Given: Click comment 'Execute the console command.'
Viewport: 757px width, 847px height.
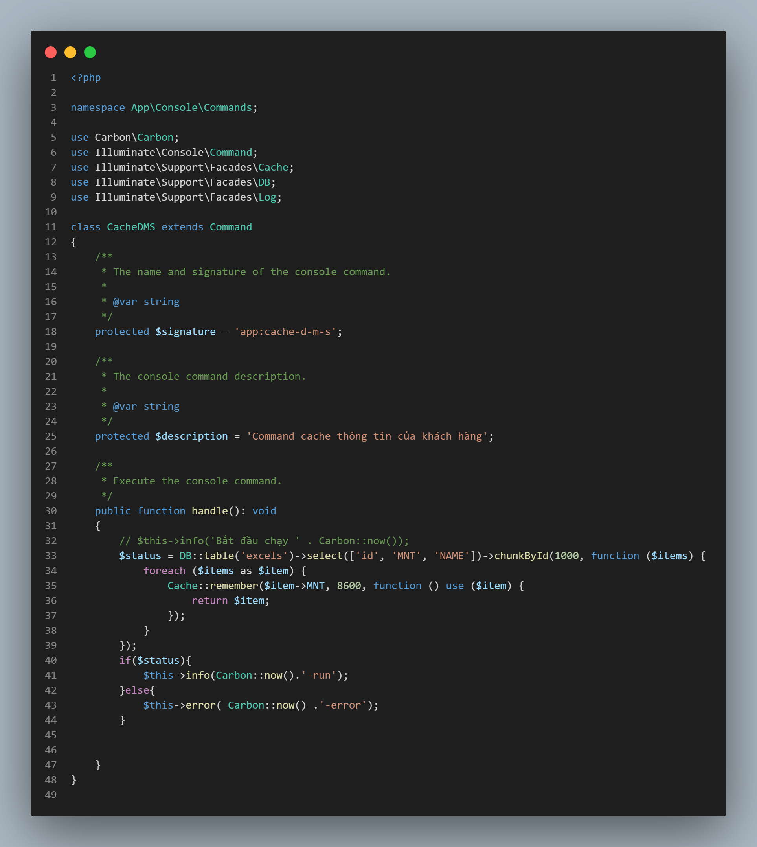Looking at the screenshot, I should 198,481.
